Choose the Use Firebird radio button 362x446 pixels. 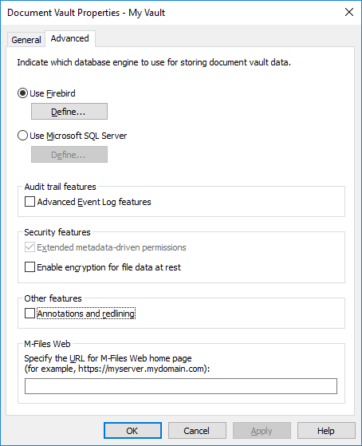pyautogui.click(x=22, y=93)
